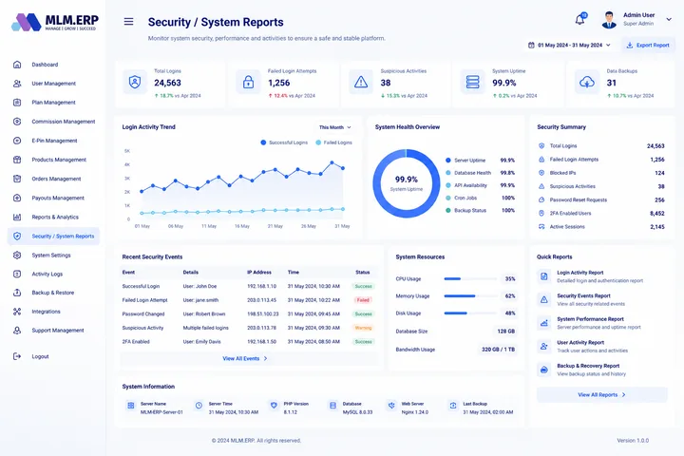Click the Backup & Recovery Report icon
The width and height of the screenshot is (684, 456).
pyautogui.click(x=544, y=370)
